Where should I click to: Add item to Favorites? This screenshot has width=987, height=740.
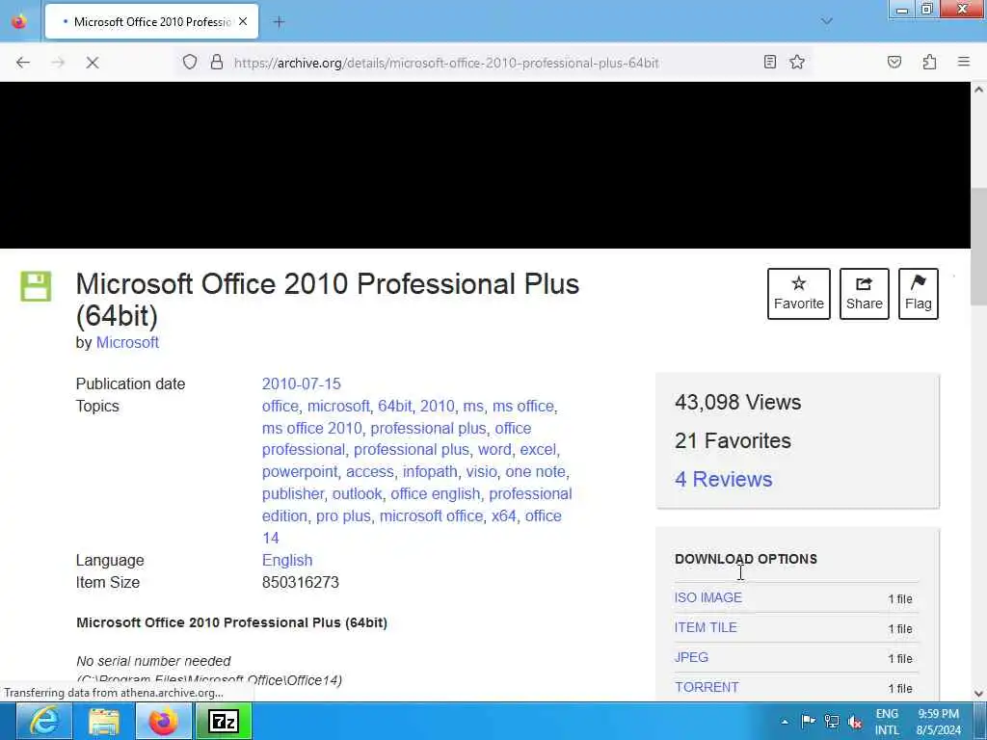coord(799,294)
